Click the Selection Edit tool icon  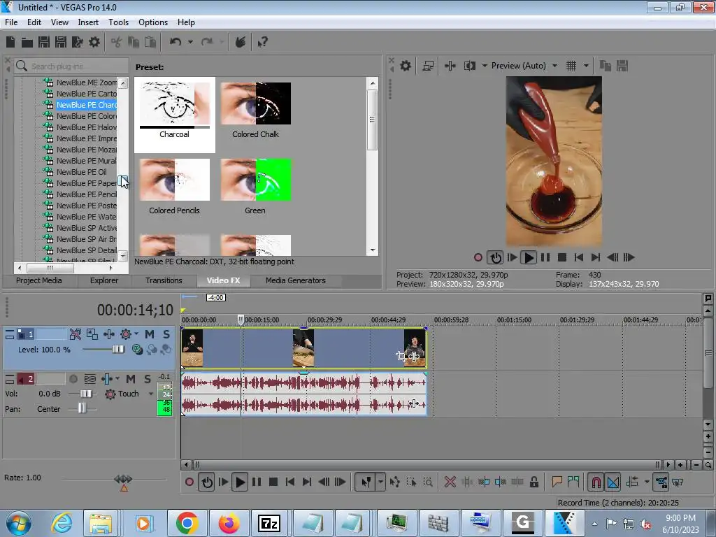(x=411, y=482)
